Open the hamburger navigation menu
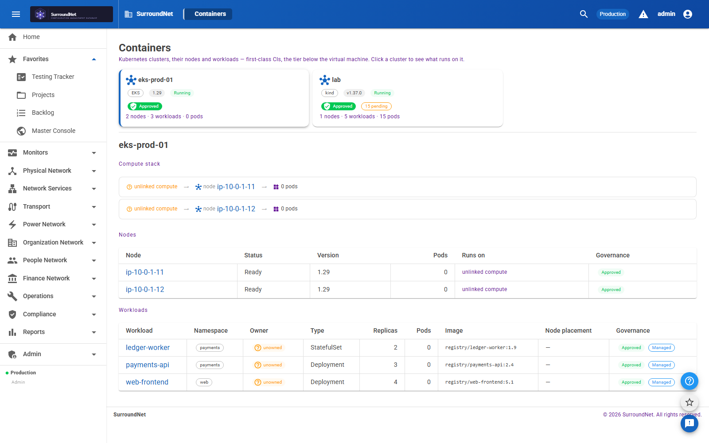This screenshot has height=443, width=709. tap(16, 14)
